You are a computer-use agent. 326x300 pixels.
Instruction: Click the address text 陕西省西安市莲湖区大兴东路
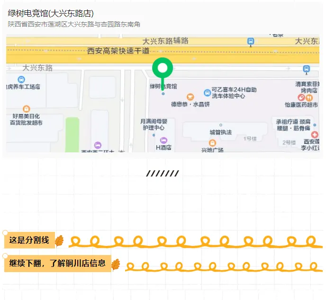point(74,24)
